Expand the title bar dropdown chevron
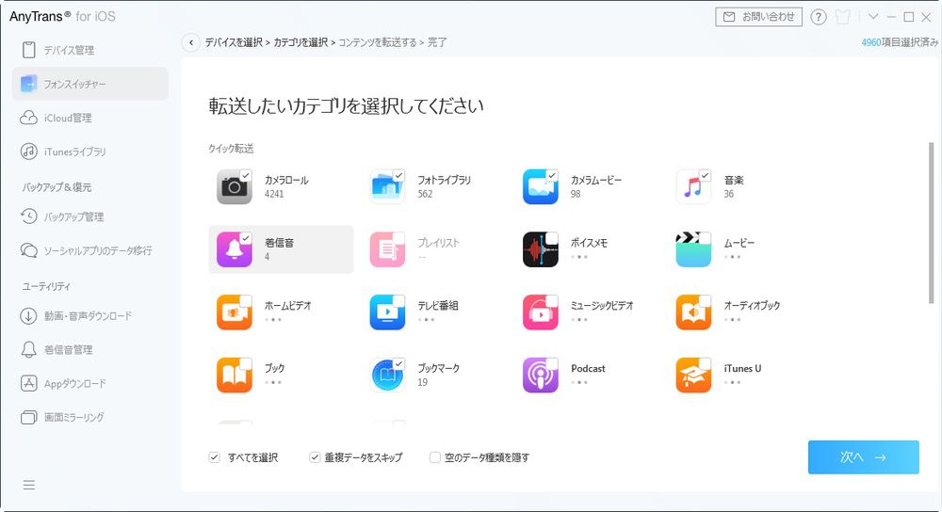This screenshot has width=942, height=512. click(873, 17)
